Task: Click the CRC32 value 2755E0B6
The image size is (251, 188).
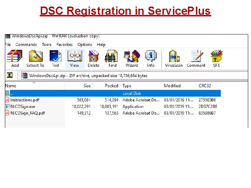Action: pos(207,100)
